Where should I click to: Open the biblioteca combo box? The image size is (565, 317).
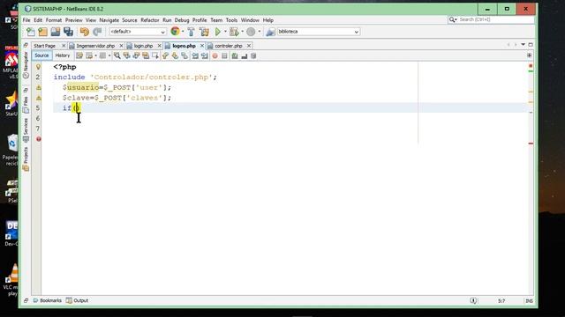319,32
